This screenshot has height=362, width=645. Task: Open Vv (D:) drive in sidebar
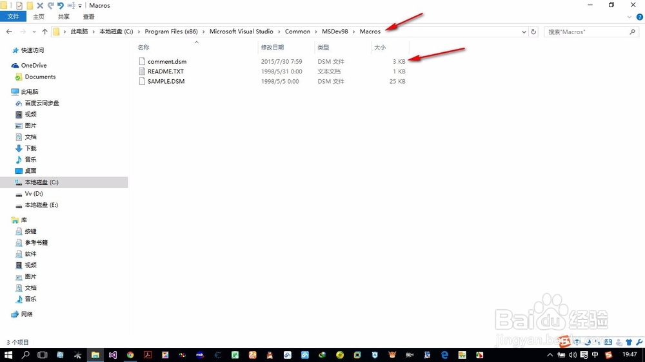(34, 193)
